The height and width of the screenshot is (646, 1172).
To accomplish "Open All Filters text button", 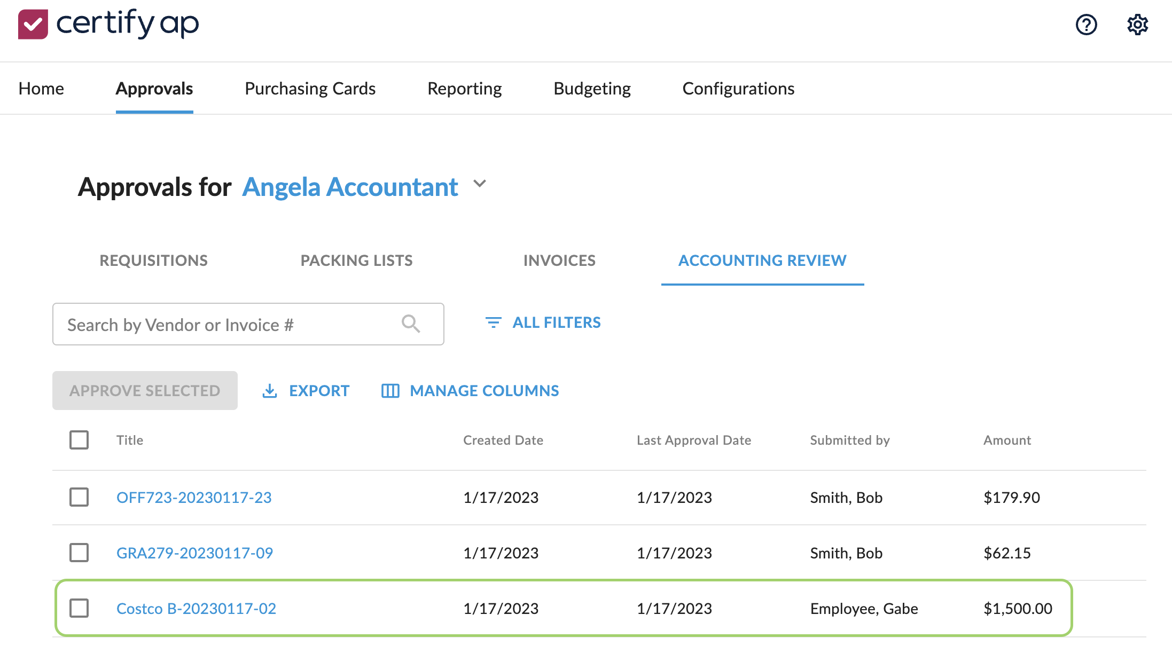I will tap(557, 322).
